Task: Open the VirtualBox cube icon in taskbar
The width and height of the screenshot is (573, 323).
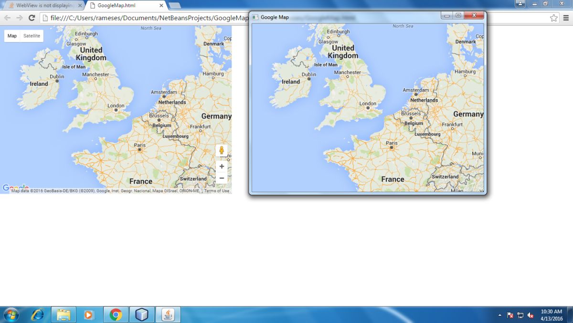Action: pos(142,314)
